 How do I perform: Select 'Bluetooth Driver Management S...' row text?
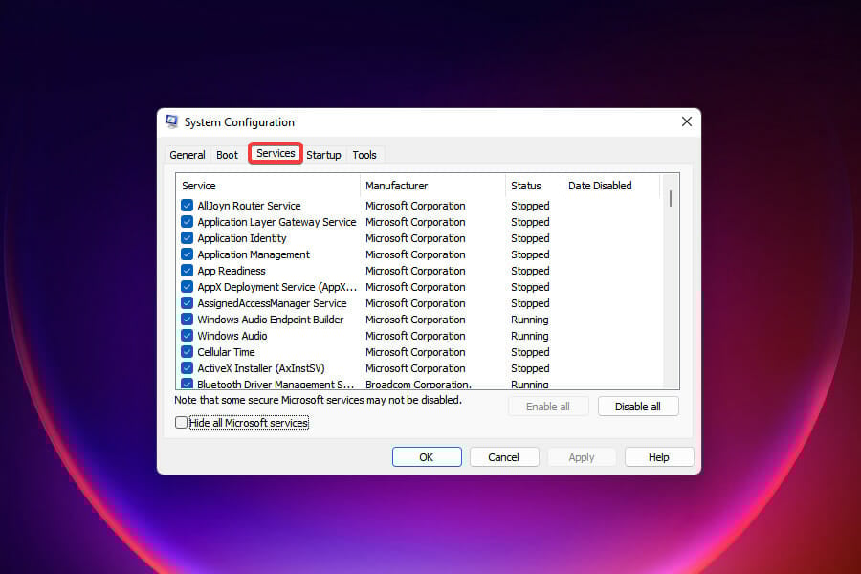pyautogui.click(x=276, y=385)
